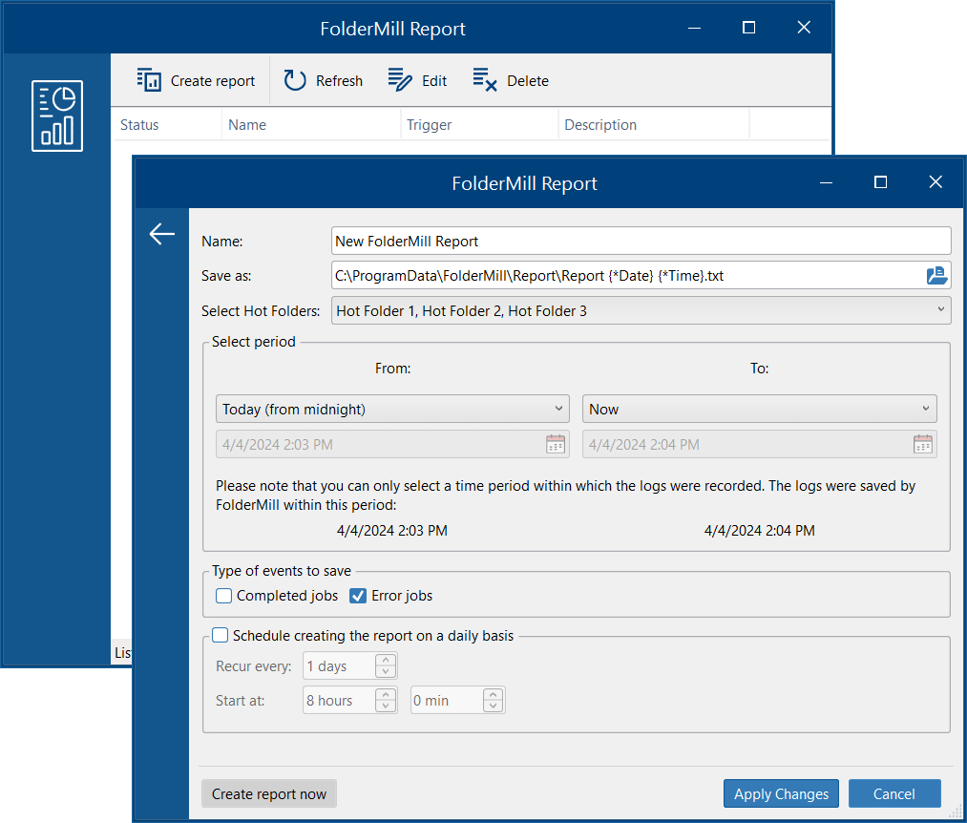Minimize the front FolderMill Report window
The height and width of the screenshot is (823, 967).
[827, 182]
